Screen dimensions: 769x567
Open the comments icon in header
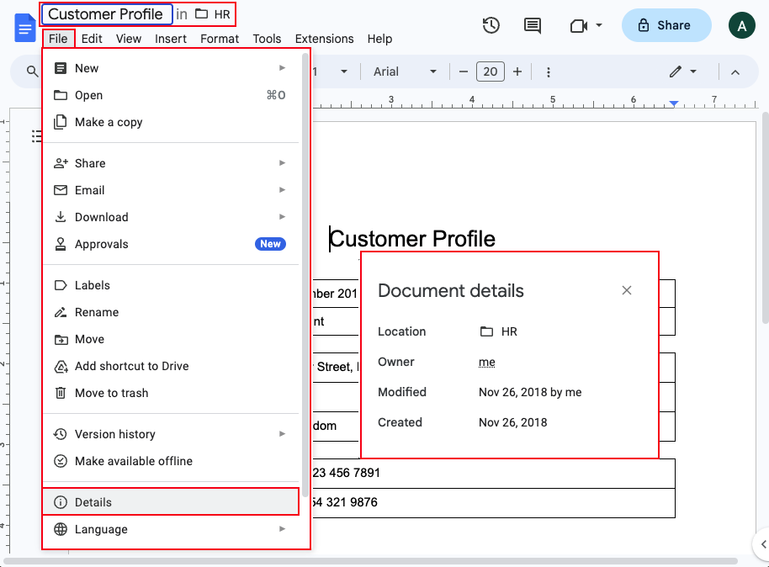(533, 25)
